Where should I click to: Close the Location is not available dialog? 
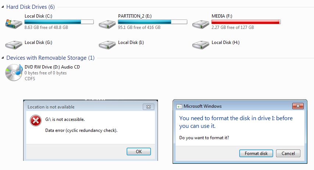[148, 107]
